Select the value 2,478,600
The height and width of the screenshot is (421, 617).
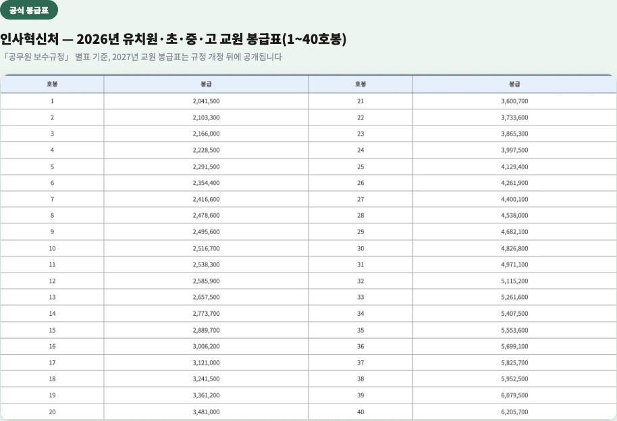206,216
